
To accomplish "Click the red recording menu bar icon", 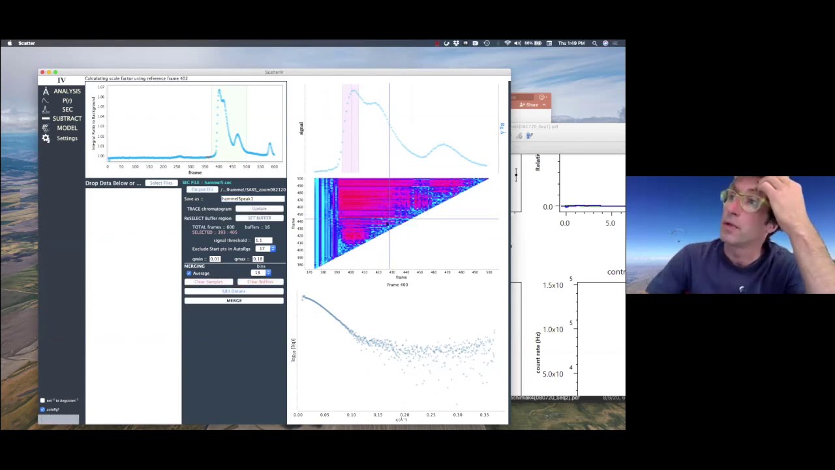I will point(437,43).
